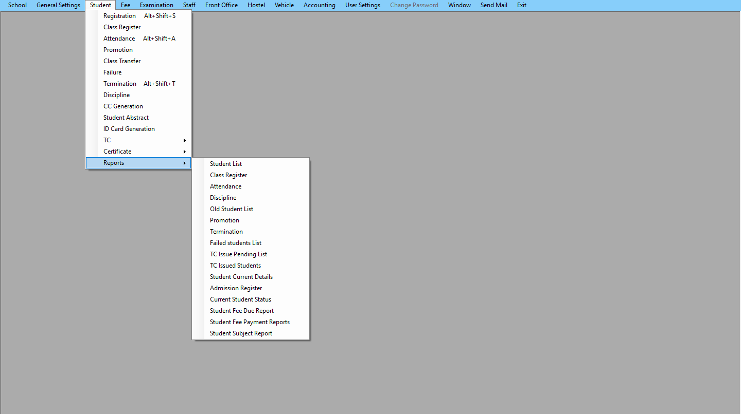Click Exit in the menu bar

521,5
